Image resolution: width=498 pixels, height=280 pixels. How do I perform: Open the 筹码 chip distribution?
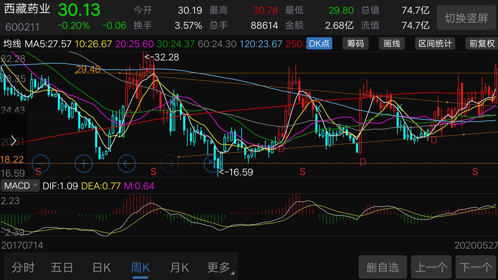pos(355,43)
